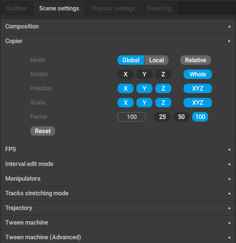The height and width of the screenshot is (243, 236).
Task: Open the Outliner tab
Action: 17,9
